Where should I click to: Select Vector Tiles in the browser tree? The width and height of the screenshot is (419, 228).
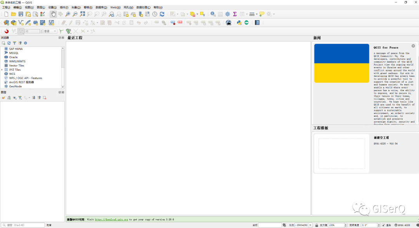tap(17, 66)
